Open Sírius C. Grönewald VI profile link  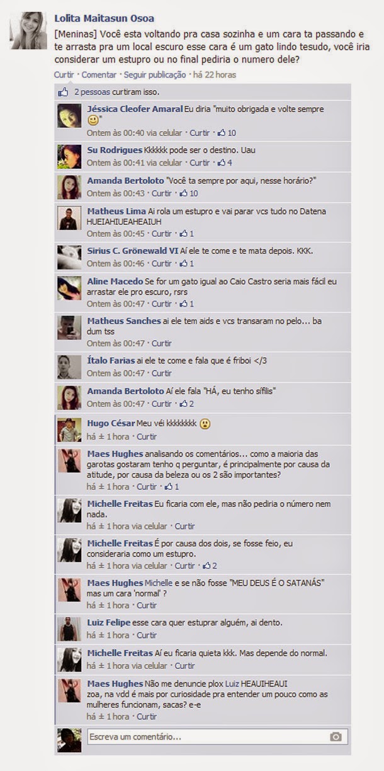coord(133,251)
